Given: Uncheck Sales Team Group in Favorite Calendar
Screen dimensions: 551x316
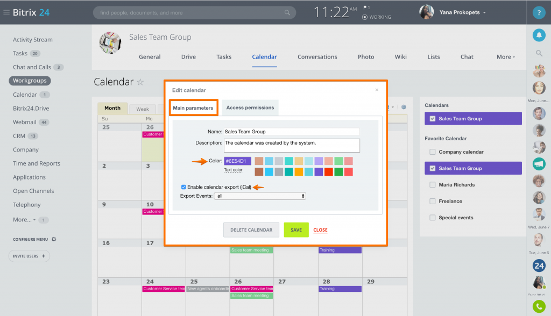Looking at the screenshot, I should [433, 168].
